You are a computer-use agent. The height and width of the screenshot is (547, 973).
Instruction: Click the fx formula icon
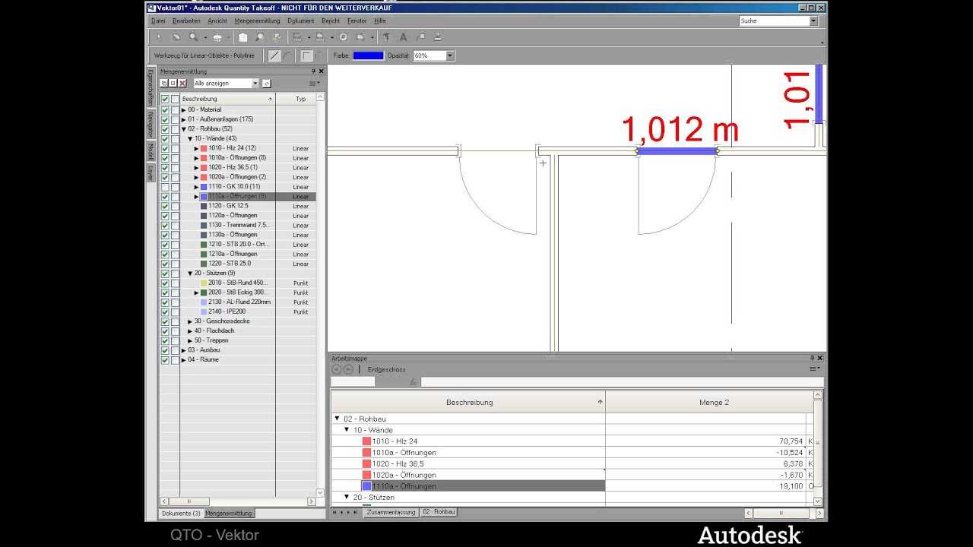[x=414, y=382]
